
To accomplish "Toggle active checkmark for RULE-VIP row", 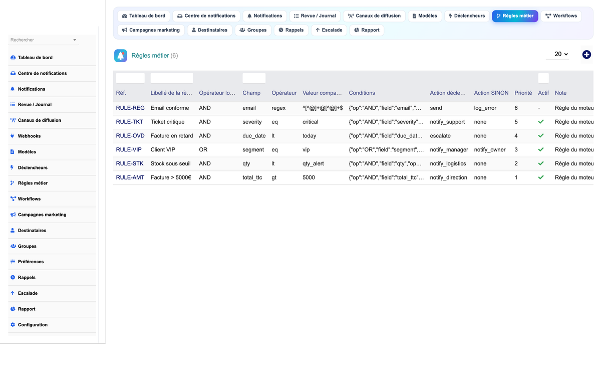I will [x=541, y=150].
